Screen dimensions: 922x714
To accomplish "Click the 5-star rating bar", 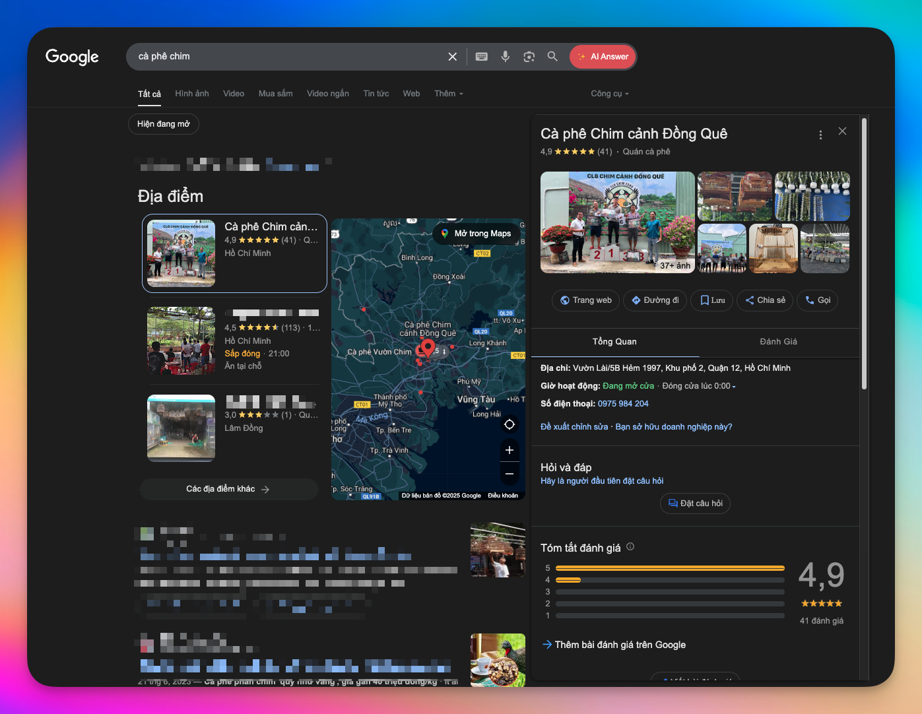I will (670, 568).
